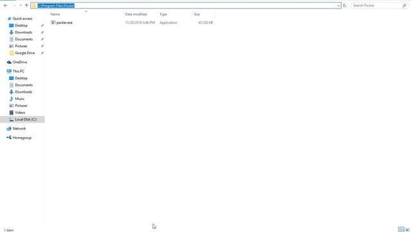
Task: Open Pictures under This PC
Action: click(x=21, y=106)
